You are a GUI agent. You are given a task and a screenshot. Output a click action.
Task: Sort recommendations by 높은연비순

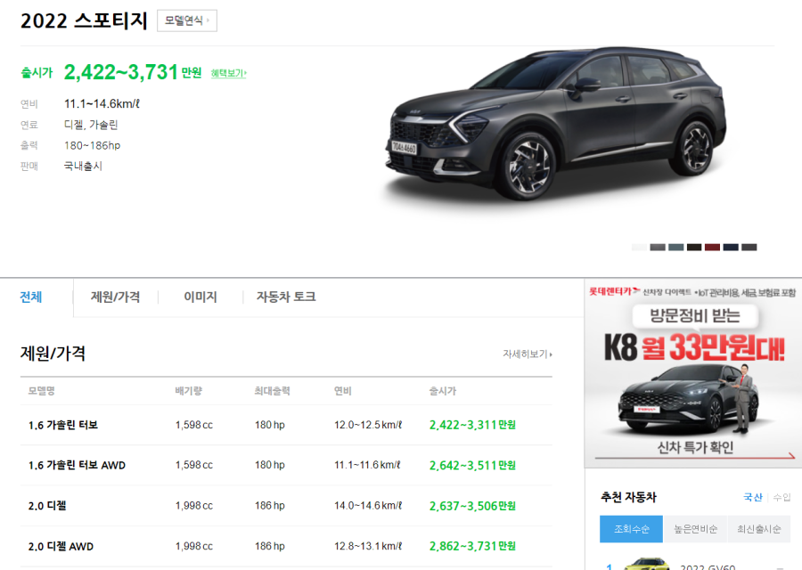[x=695, y=529]
